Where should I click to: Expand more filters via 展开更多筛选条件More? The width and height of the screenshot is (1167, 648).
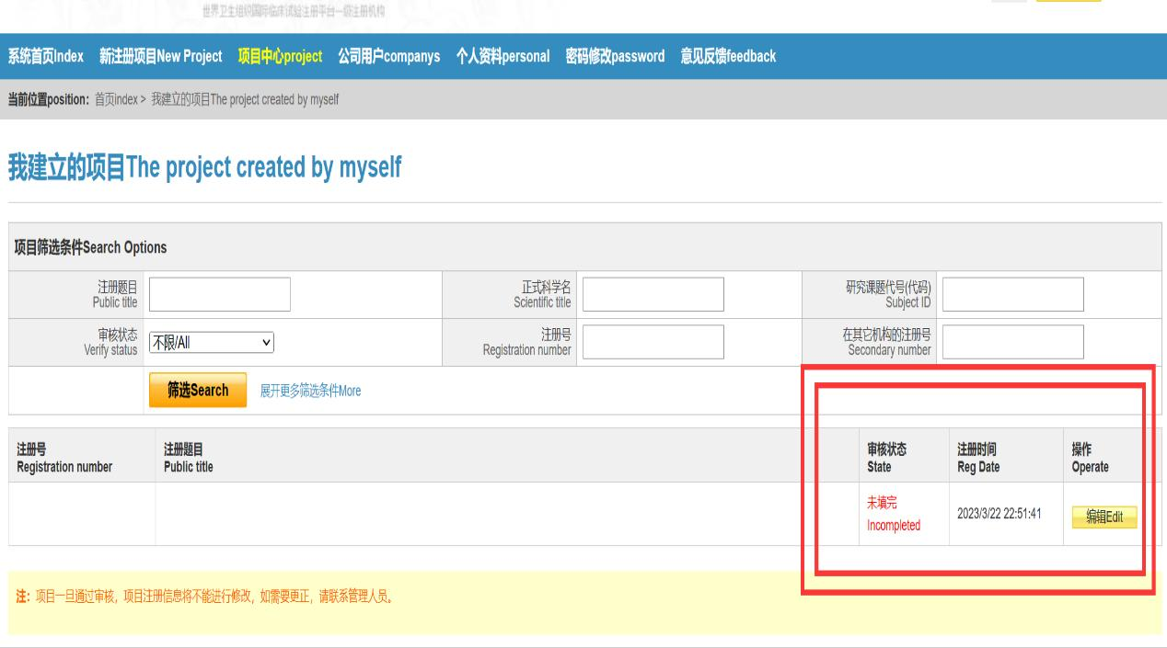point(310,391)
